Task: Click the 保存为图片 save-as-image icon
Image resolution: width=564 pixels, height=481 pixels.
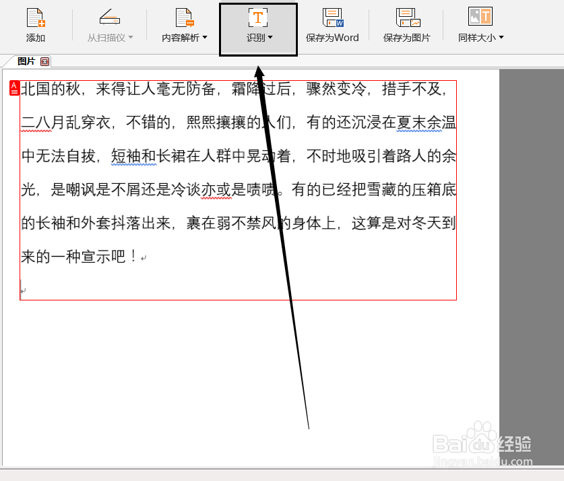Action: [x=406, y=18]
